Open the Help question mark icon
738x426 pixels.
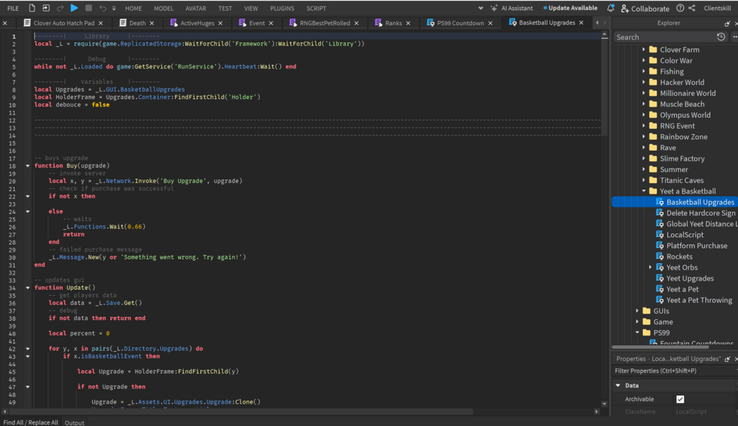coord(680,8)
